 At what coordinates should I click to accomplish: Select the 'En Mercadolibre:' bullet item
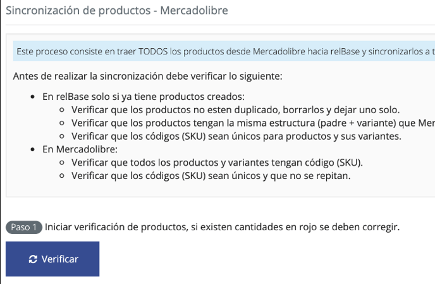(80, 149)
